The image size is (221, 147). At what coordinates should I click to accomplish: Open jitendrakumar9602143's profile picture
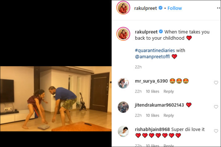(123, 107)
